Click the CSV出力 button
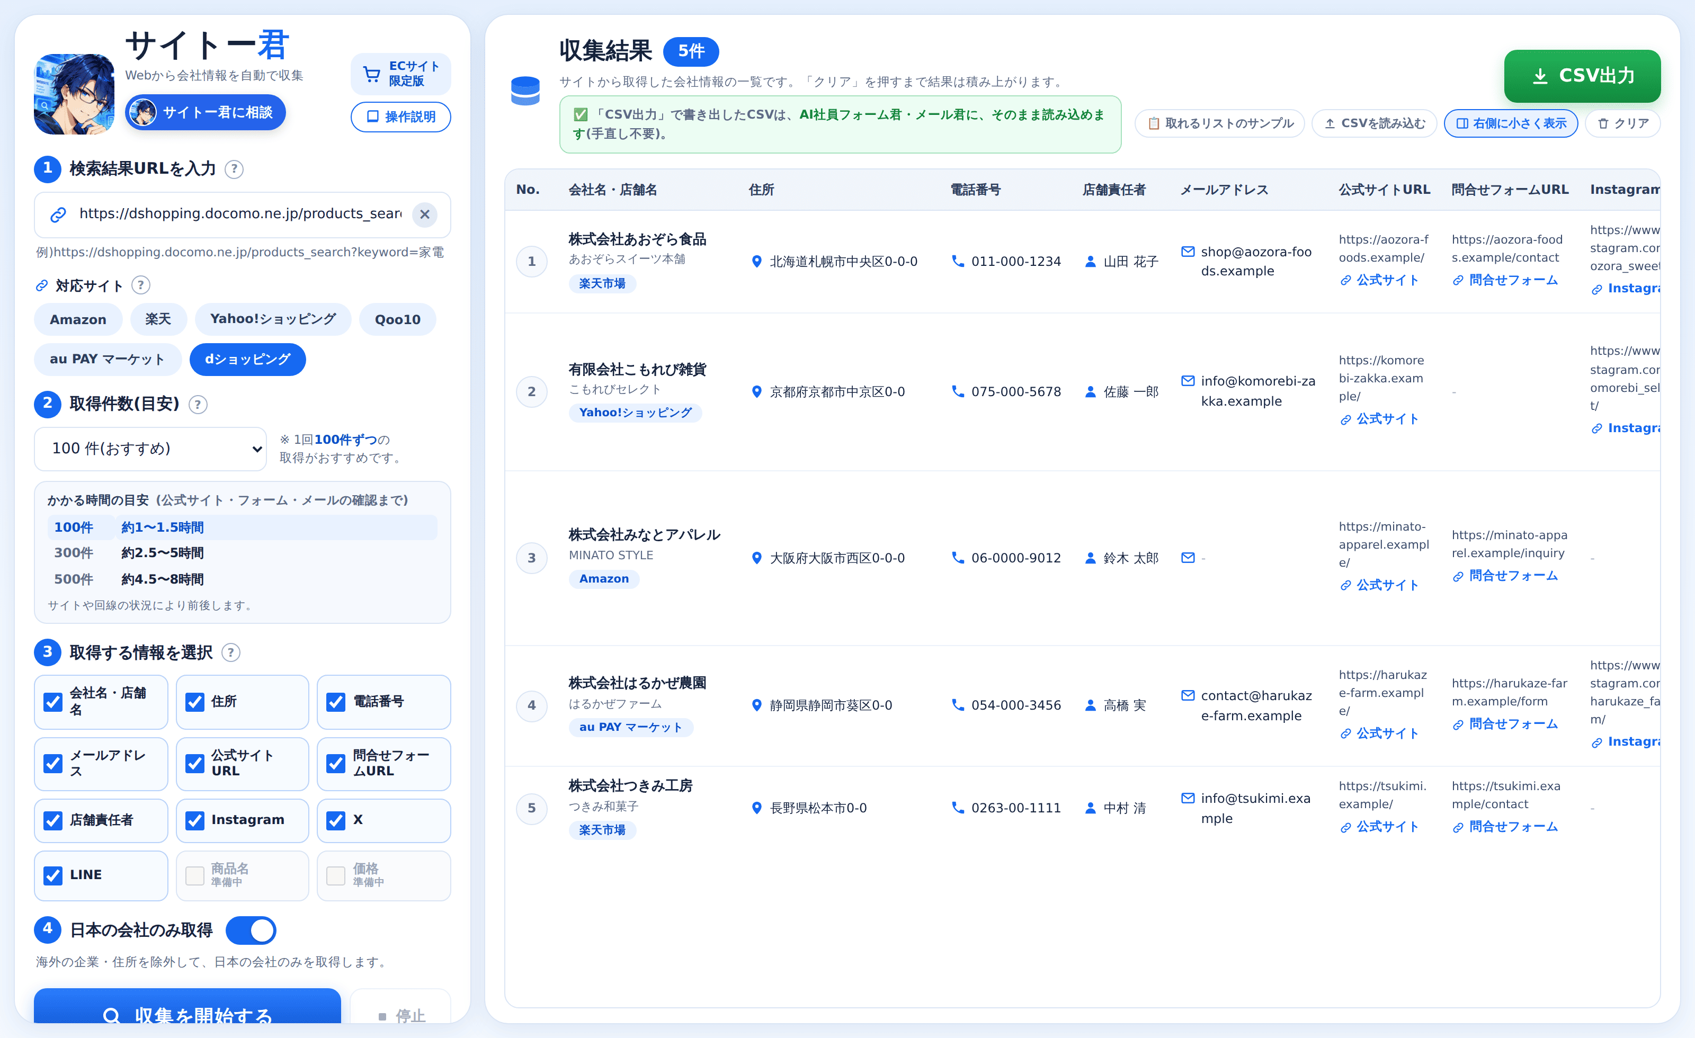The height and width of the screenshot is (1038, 1695). [x=1582, y=76]
